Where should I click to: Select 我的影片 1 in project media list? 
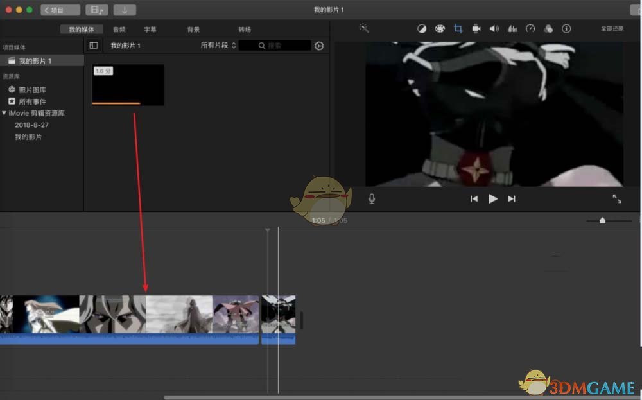coord(42,60)
